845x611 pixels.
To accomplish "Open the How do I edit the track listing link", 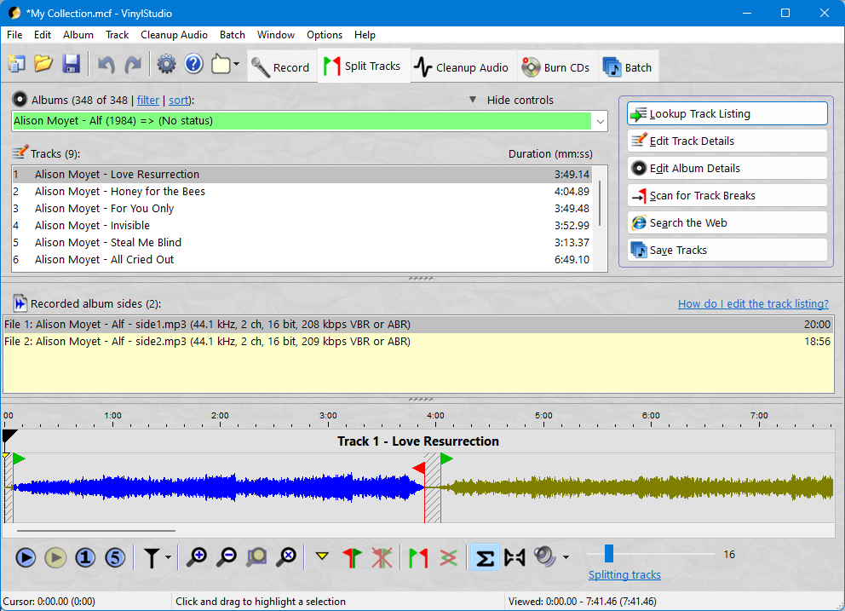I will [753, 303].
